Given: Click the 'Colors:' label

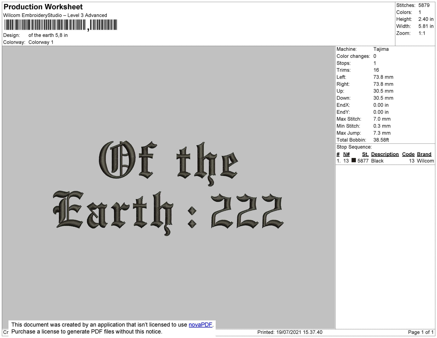Looking at the screenshot, I should coord(404,12).
